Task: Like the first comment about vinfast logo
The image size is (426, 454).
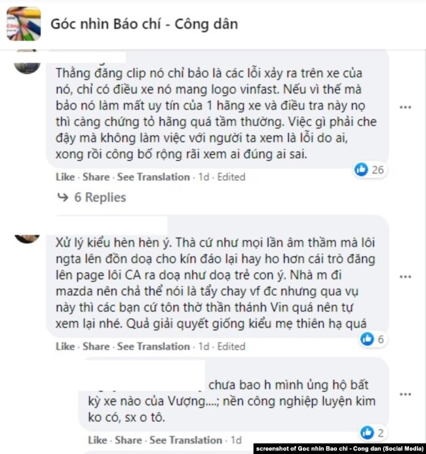Action: point(65,177)
